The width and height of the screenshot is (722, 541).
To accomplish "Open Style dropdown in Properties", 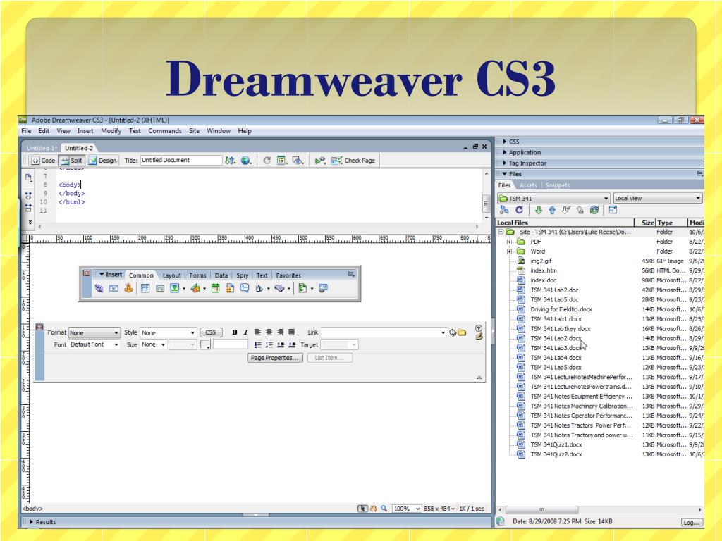I will pos(168,332).
